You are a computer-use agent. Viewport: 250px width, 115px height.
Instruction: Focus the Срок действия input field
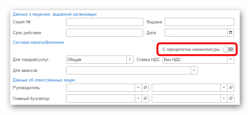(x=105, y=33)
